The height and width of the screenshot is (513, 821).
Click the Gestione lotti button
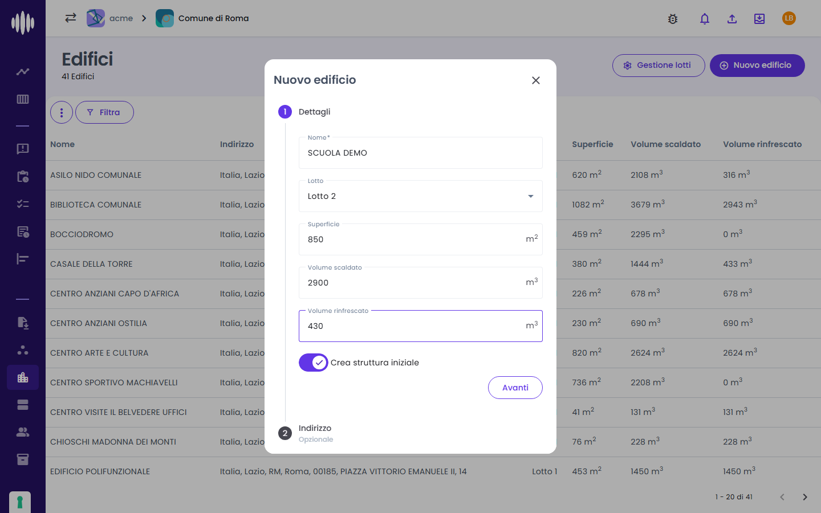(659, 66)
